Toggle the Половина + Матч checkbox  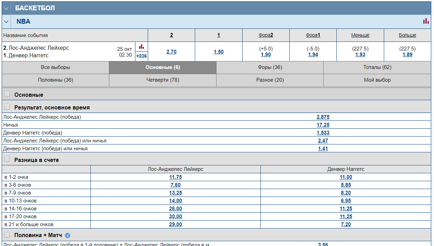tap(7, 235)
